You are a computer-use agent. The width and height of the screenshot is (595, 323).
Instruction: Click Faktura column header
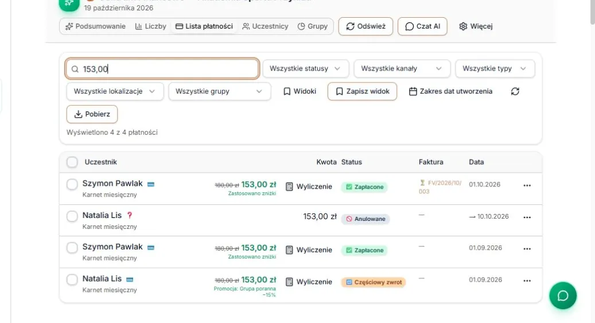coord(431,162)
